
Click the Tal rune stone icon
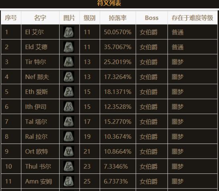[69, 122]
